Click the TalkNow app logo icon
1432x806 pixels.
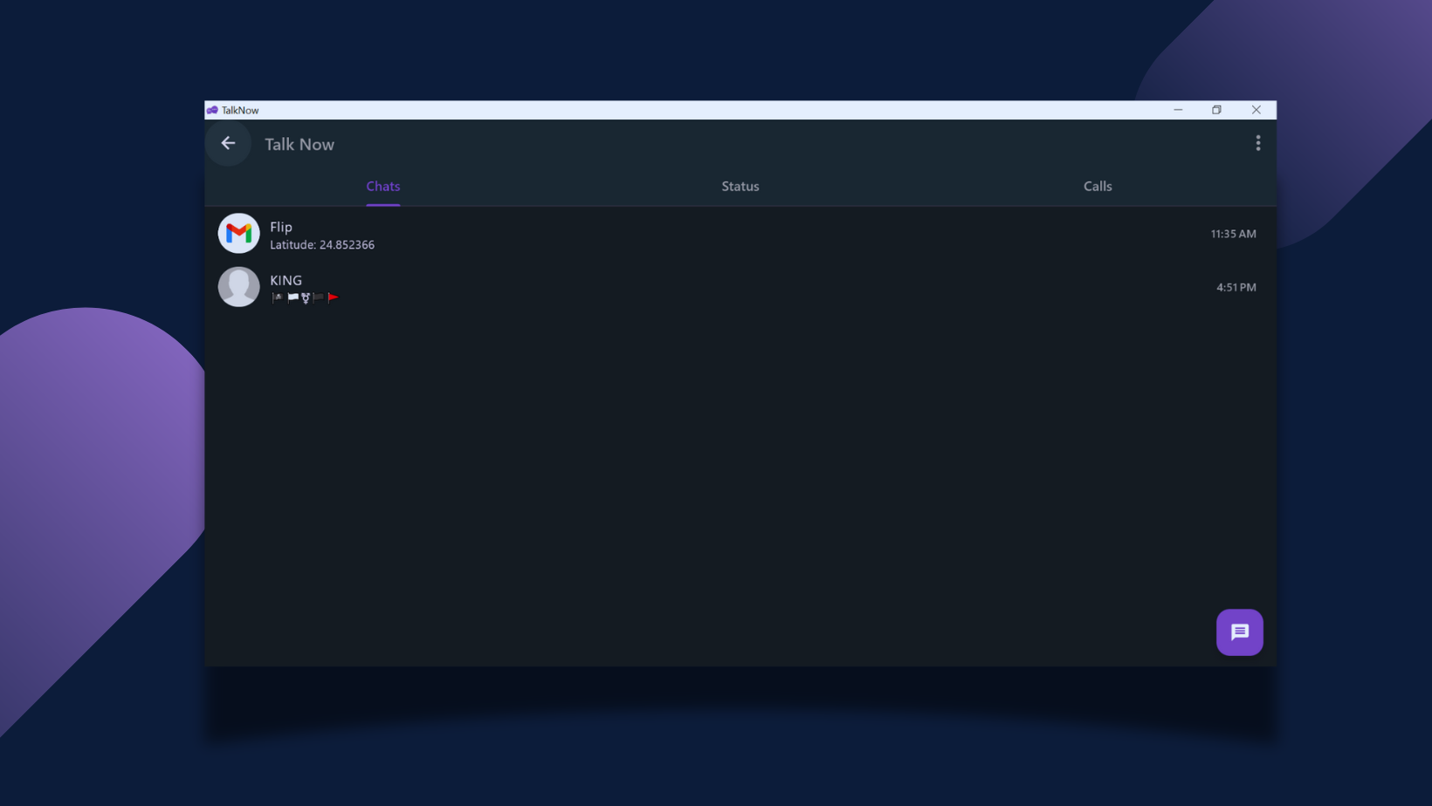coord(212,110)
